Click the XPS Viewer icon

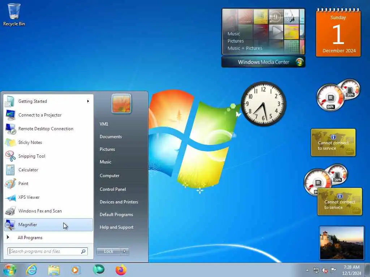pyautogui.click(x=10, y=197)
